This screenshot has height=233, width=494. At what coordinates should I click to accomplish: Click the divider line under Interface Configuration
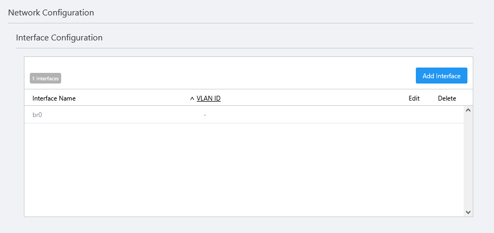[245, 48]
